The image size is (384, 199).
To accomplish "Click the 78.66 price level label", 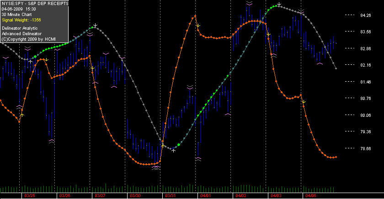I will [366, 148].
